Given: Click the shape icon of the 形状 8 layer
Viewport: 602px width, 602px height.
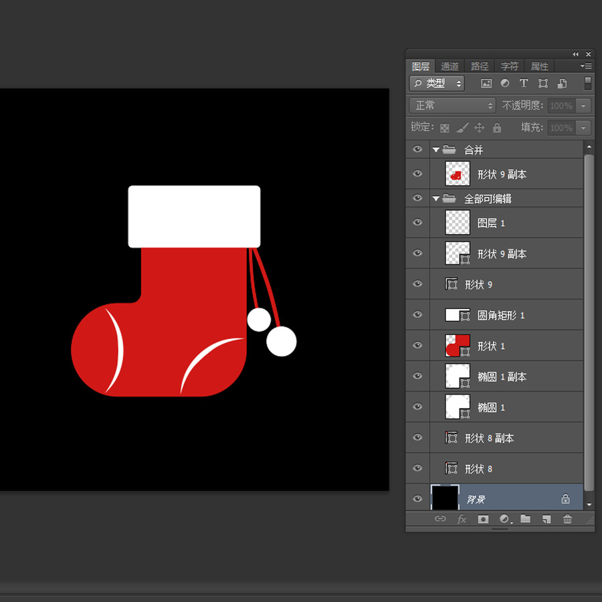Looking at the screenshot, I should click(x=451, y=468).
